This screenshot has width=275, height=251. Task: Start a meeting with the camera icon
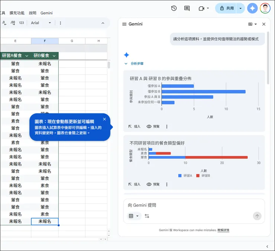[x=201, y=8]
